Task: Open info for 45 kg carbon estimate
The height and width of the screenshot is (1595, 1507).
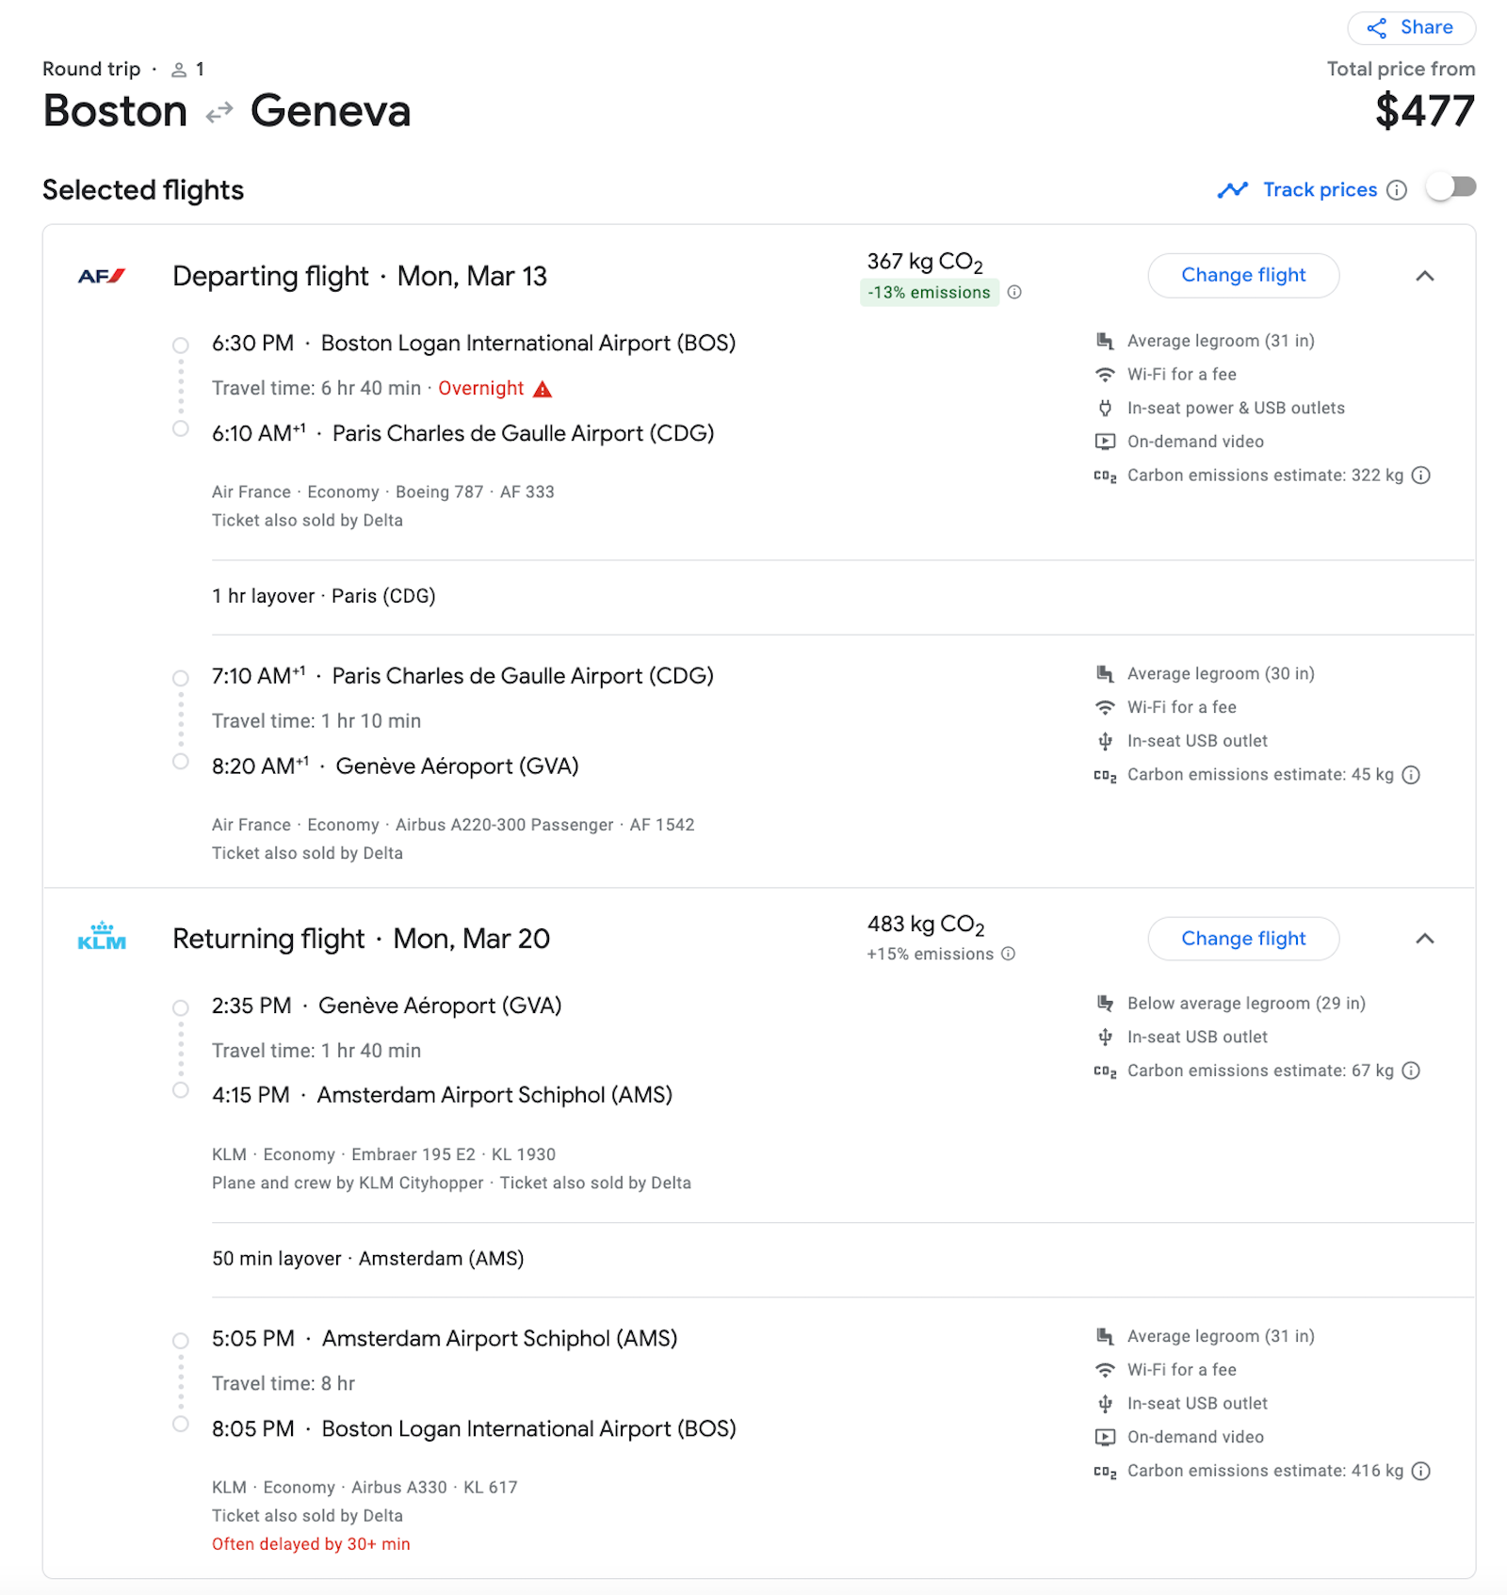Action: pyautogui.click(x=1411, y=775)
